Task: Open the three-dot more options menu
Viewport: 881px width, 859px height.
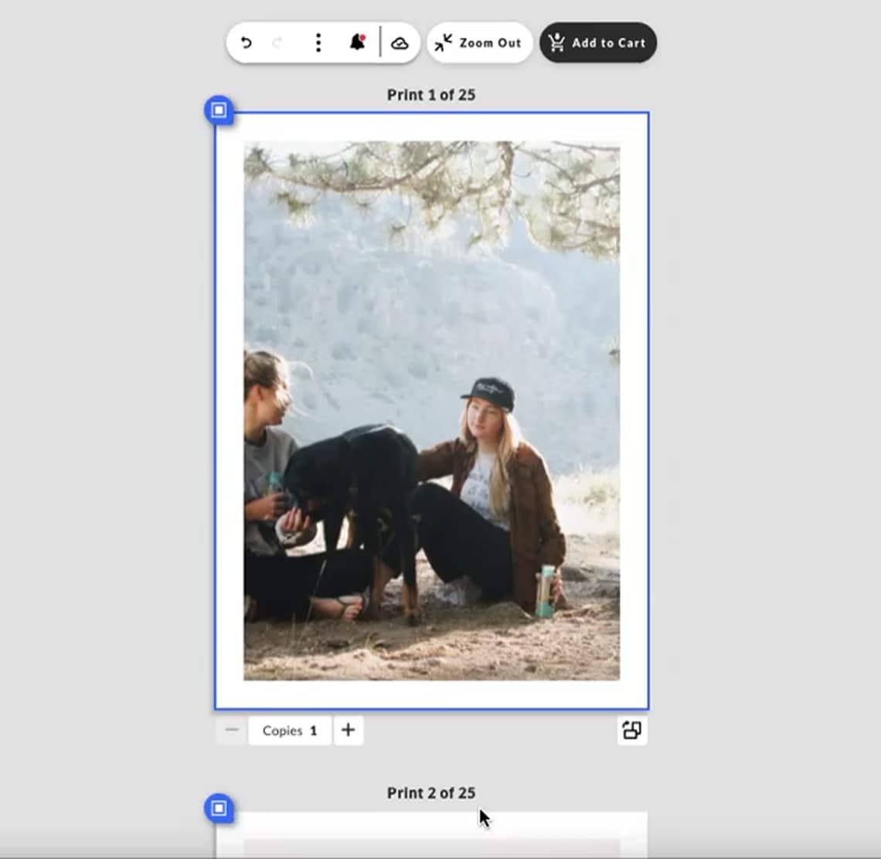Action: [318, 43]
